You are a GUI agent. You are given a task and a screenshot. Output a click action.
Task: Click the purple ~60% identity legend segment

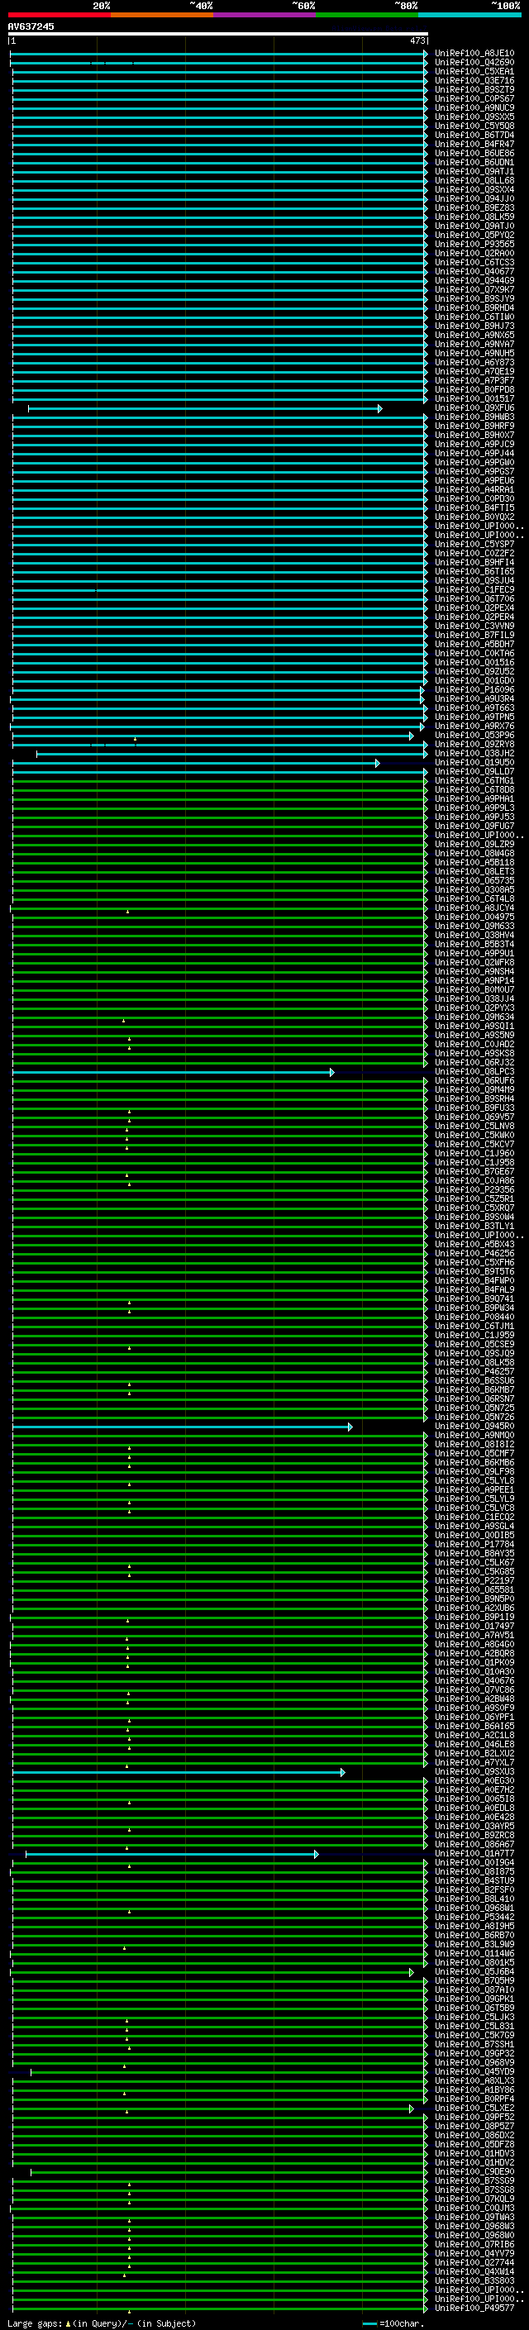[x=264, y=15]
